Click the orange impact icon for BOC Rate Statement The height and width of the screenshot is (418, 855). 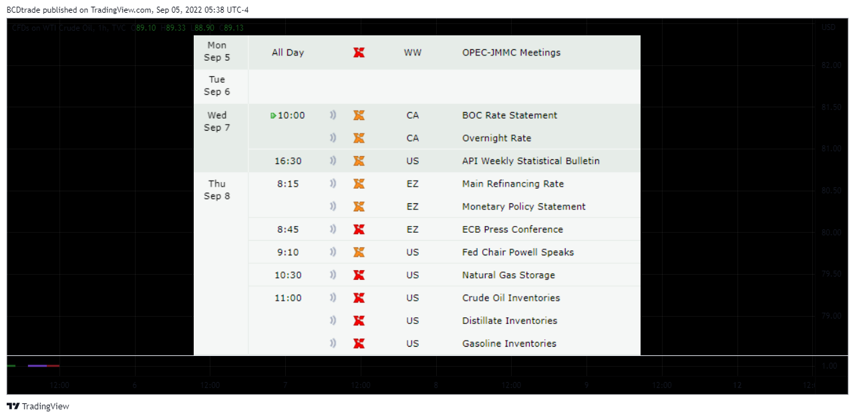pyautogui.click(x=359, y=115)
